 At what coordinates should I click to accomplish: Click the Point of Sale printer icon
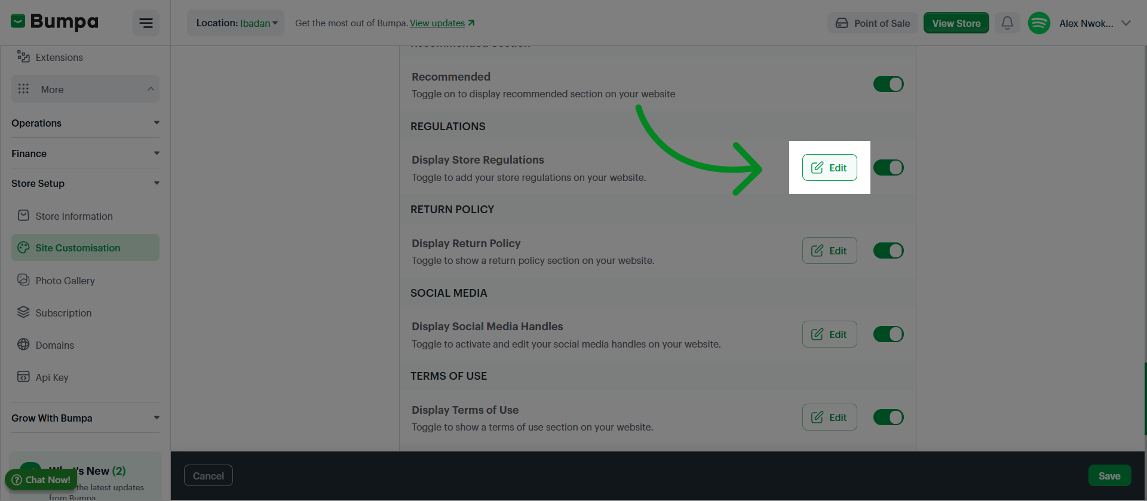point(842,23)
